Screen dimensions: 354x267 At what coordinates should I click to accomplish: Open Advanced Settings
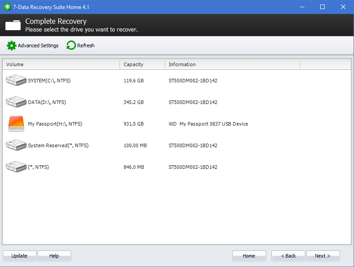pyautogui.click(x=32, y=45)
